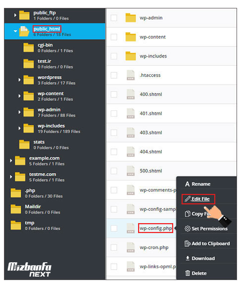The width and height of the screenshot is (241, 285).
Task: Click the wordpress folder icon in tree
Action: point(29,80)
